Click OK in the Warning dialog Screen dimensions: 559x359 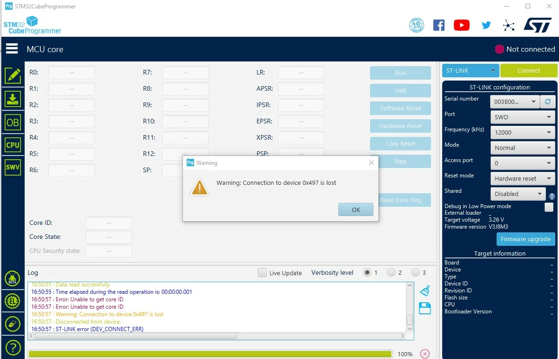pyautogui.click(x=356, y=210)
